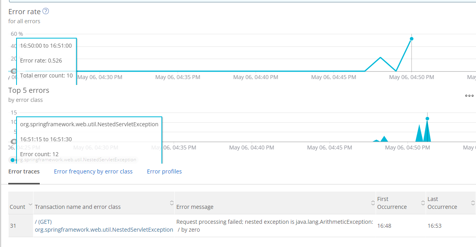Click the Error message column sort arrows
Image resolution: width=476 pixels, height=247 pixels.
coord(373,203)
